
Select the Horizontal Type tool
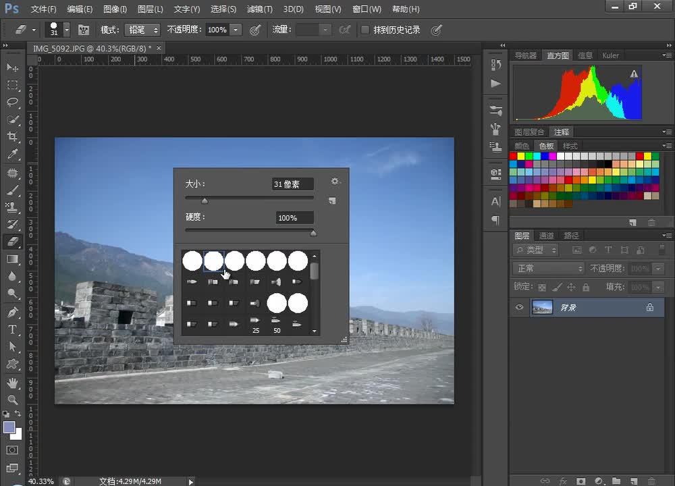(x=12, y=329)
